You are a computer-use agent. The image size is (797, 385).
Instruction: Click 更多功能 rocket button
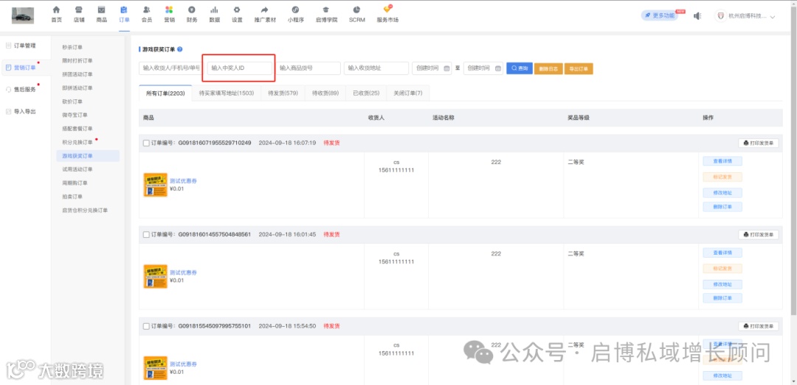click(x=660, y=15)
